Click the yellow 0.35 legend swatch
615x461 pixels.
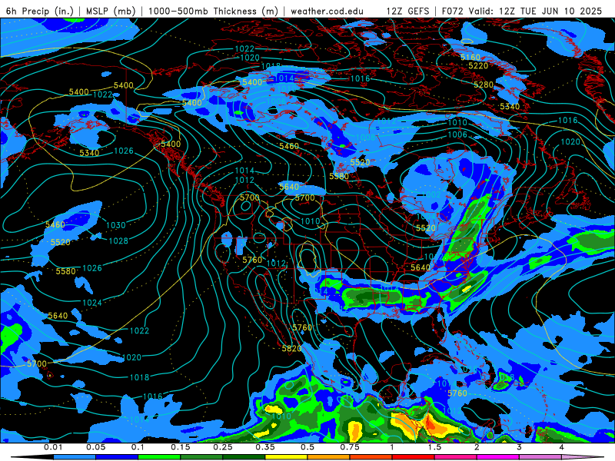286,457
